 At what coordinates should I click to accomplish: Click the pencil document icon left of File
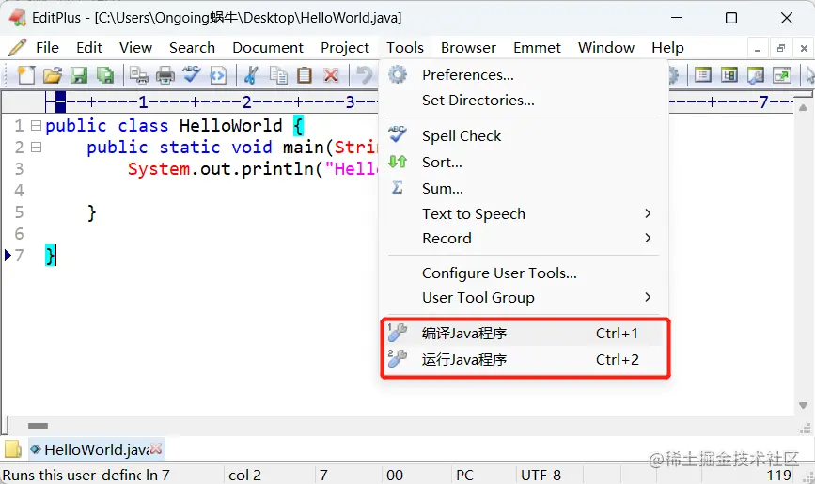click(17, 47)
